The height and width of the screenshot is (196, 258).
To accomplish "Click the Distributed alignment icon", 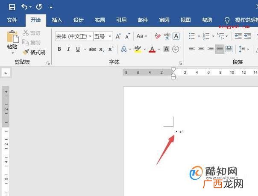I will click(229, 49).
